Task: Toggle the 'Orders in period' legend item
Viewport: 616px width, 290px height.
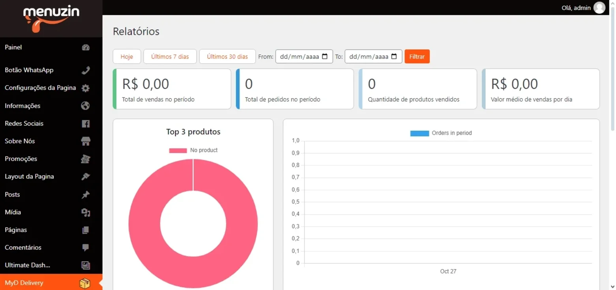Action: pyautogui.click(x=441, y=133)
